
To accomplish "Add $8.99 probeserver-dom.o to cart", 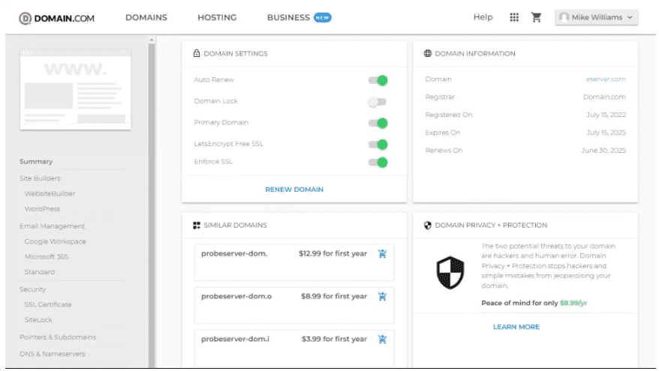I will pyautogui.click(x=382, y=296).
